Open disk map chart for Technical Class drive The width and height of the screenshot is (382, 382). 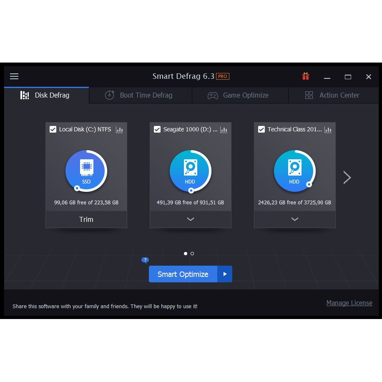328,130
